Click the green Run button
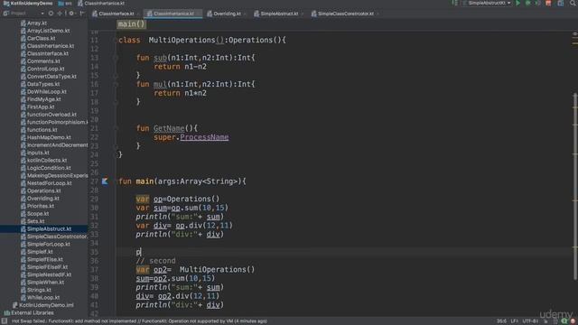The width and height of the screenshot is (578, 325). pos(517,4)
